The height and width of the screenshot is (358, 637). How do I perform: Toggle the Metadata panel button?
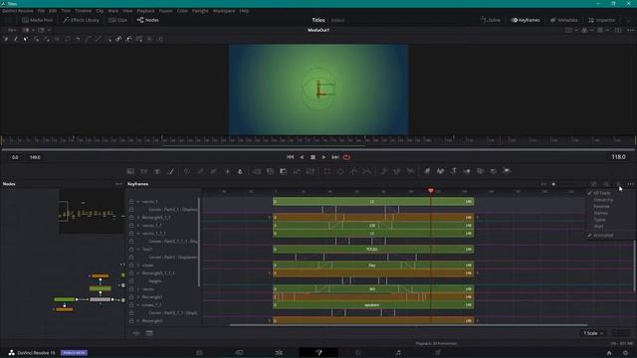(x=564, y=20)
